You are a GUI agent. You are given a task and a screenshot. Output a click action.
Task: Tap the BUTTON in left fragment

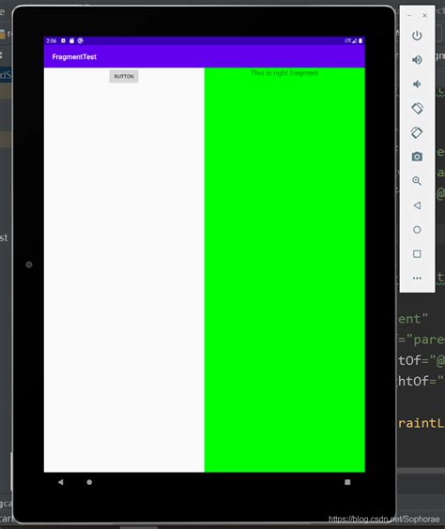[x=124, y=76]
